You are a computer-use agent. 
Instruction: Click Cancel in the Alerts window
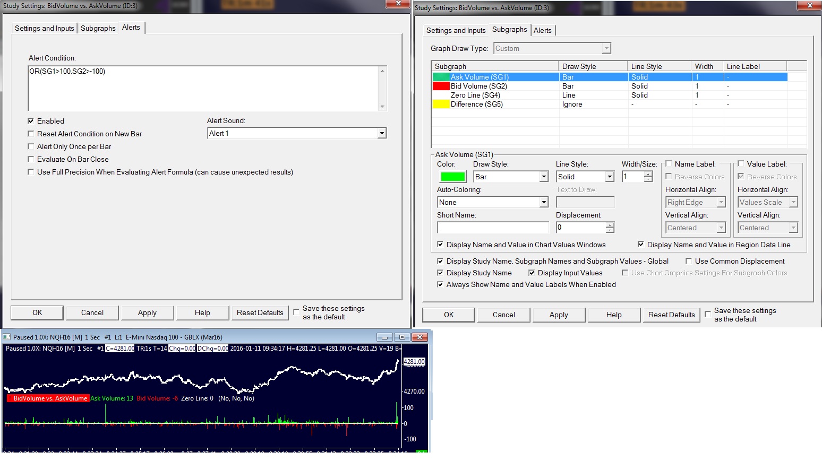(92, 312)
